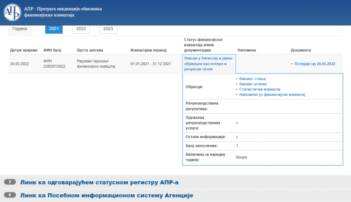
Task: Click the 'Редован годишњи финансијски извештај' cell
Action: coord(96,64)
